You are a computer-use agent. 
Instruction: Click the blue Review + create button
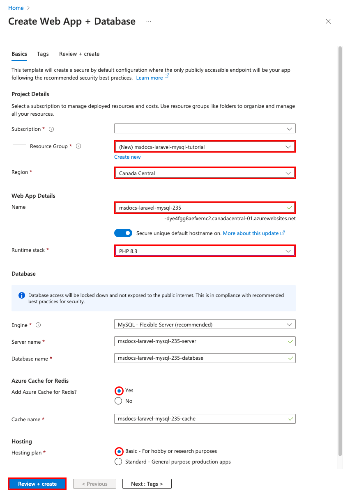[x=37, y=484]
